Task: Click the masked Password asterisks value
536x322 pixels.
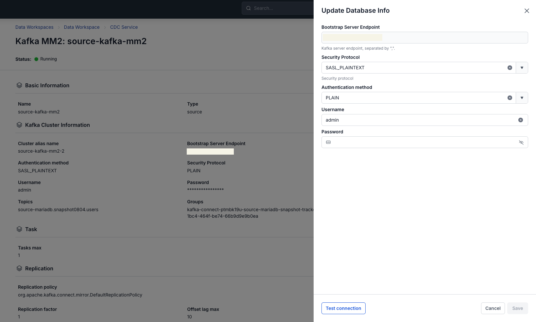Action: coord(205,190)
